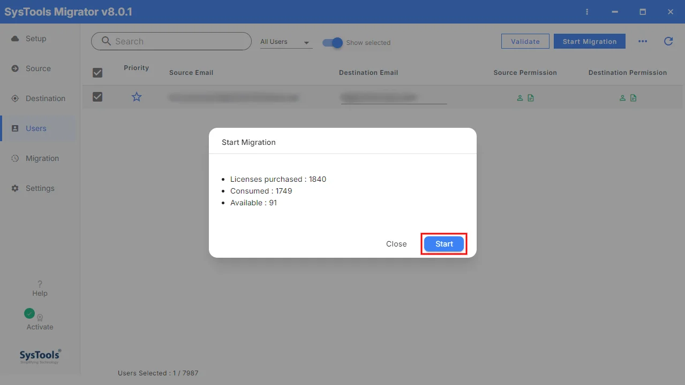Image resolution: width=685 pixels, height=385 pixels.
Task: Click the Validate button
Action: tap(525, 41)
